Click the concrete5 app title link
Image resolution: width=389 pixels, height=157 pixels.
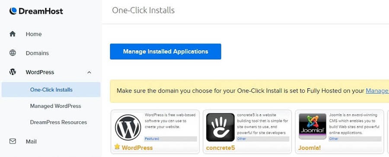[220, 148]
